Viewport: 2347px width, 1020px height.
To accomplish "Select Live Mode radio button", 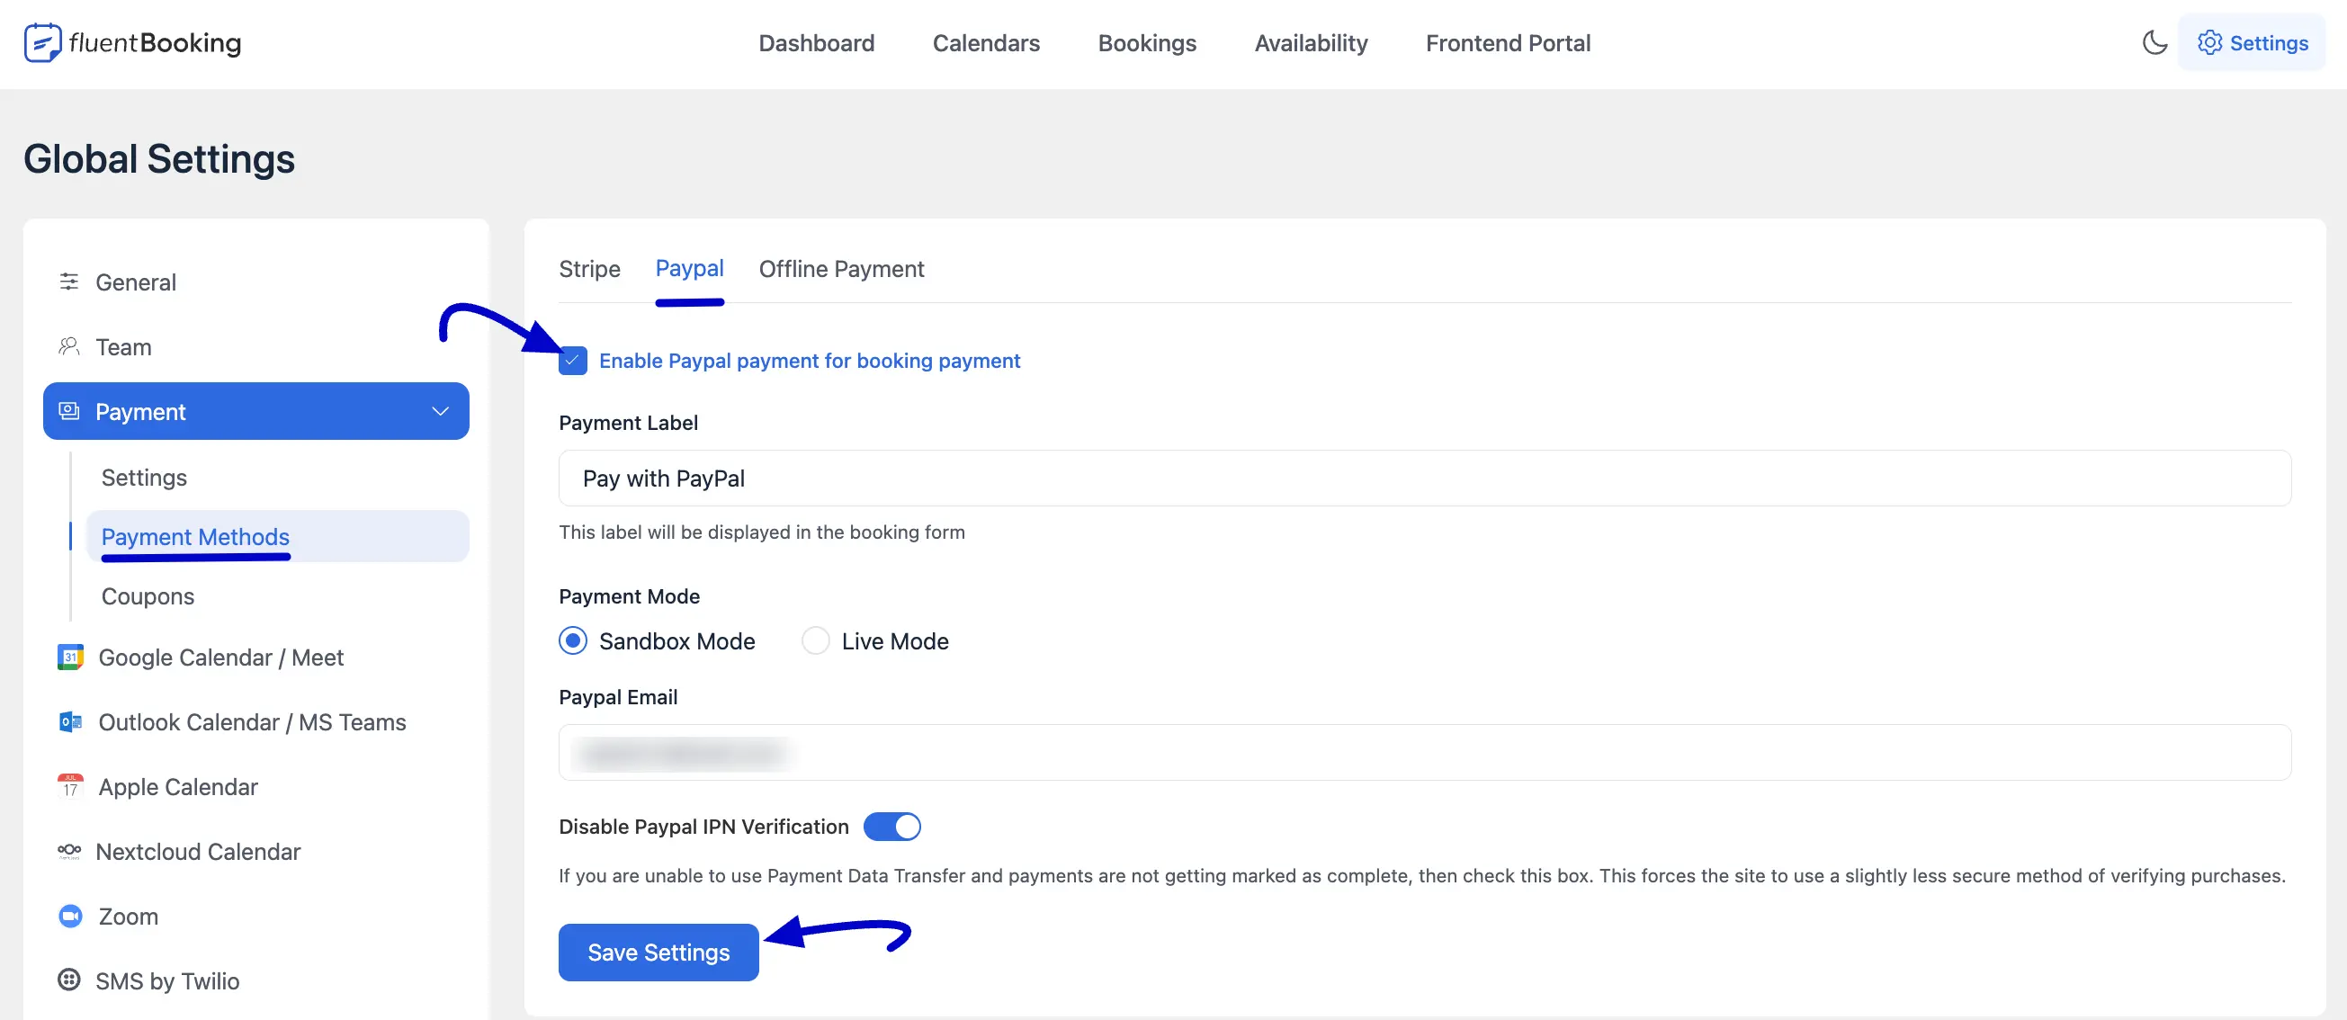I will coord(815,641).
